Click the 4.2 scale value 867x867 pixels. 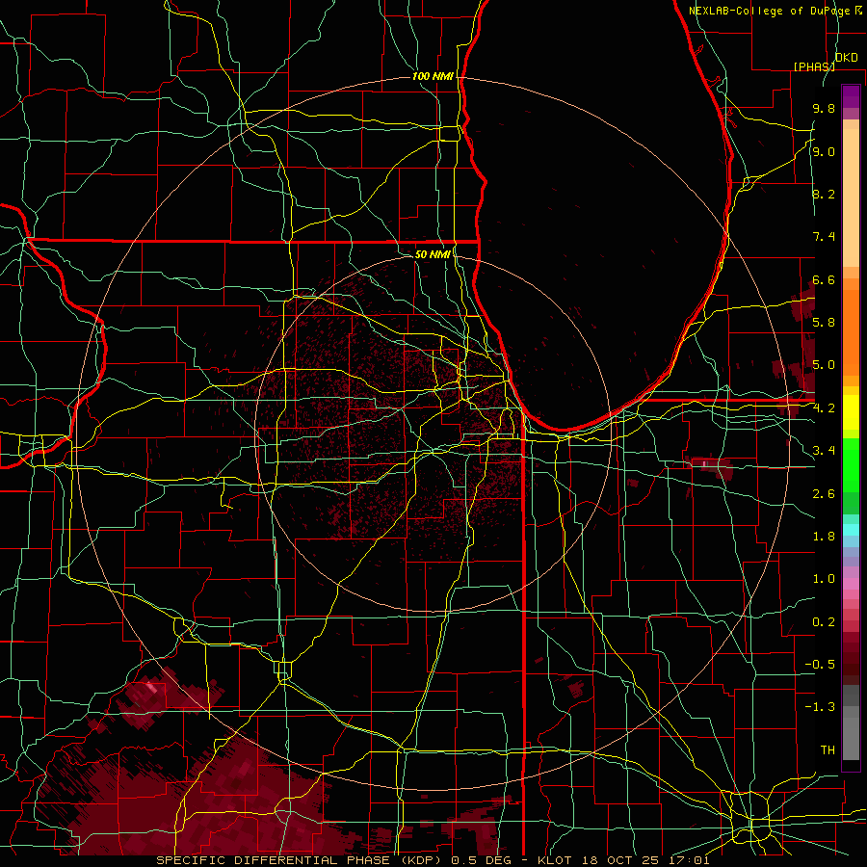tap(824, 408)
